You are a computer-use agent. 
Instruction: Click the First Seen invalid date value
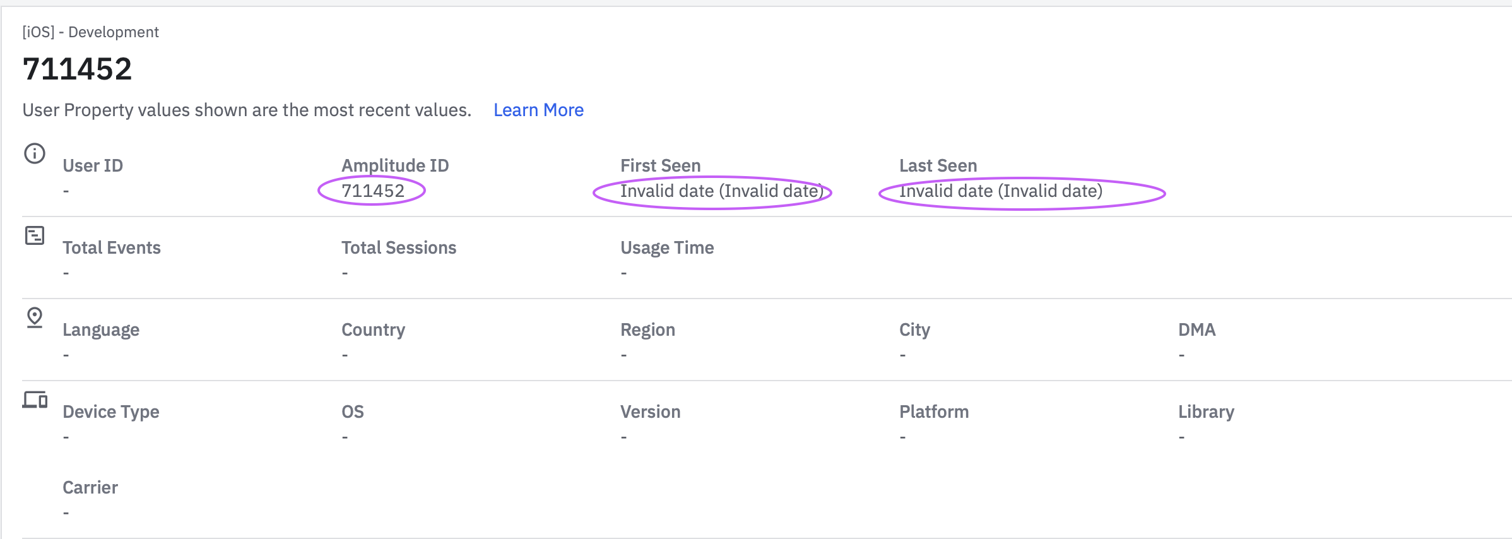pyautogui.click(x=721, y=191)
